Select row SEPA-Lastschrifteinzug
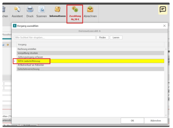The image size is (173, 128). [90, 61]
